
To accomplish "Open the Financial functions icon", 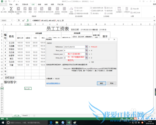I will click(25, 10).
